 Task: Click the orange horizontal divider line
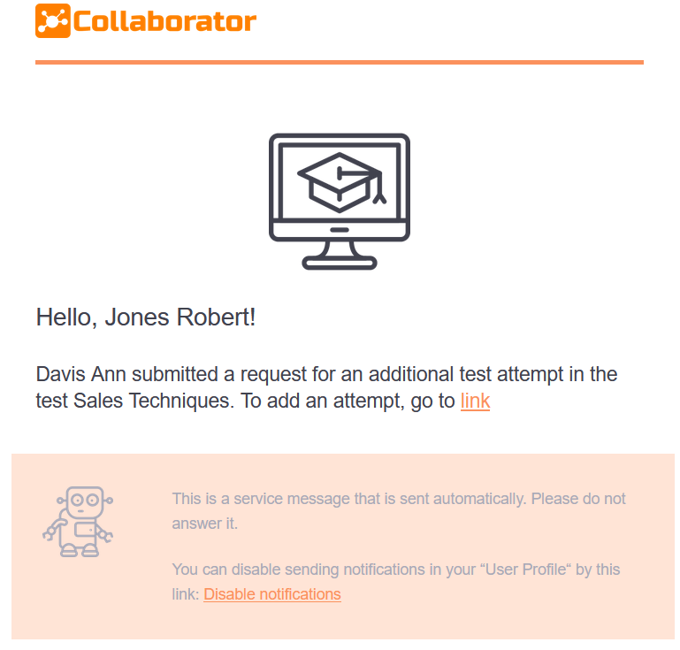(x=340, y=62)
